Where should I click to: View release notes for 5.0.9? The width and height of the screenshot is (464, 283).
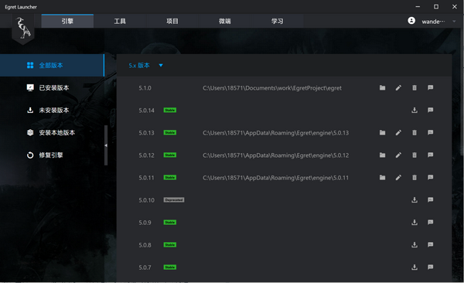[x=430, y=223]
